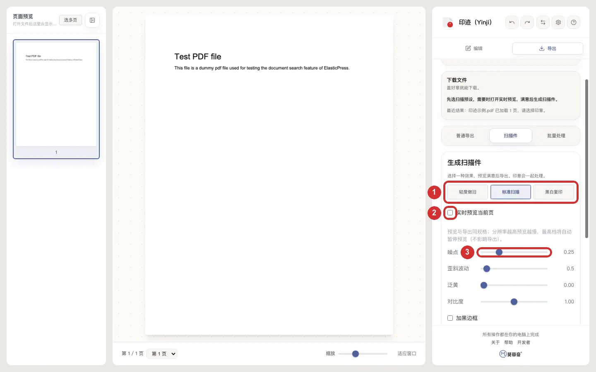This screenshot has width=596, height=372.
Task: Click the swap arrows icon
Action: click(x=543, y=22)
